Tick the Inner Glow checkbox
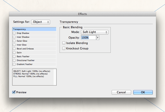 pos(14,45)
